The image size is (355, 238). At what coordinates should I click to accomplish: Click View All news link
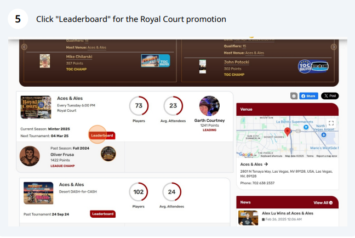[323, 203]
